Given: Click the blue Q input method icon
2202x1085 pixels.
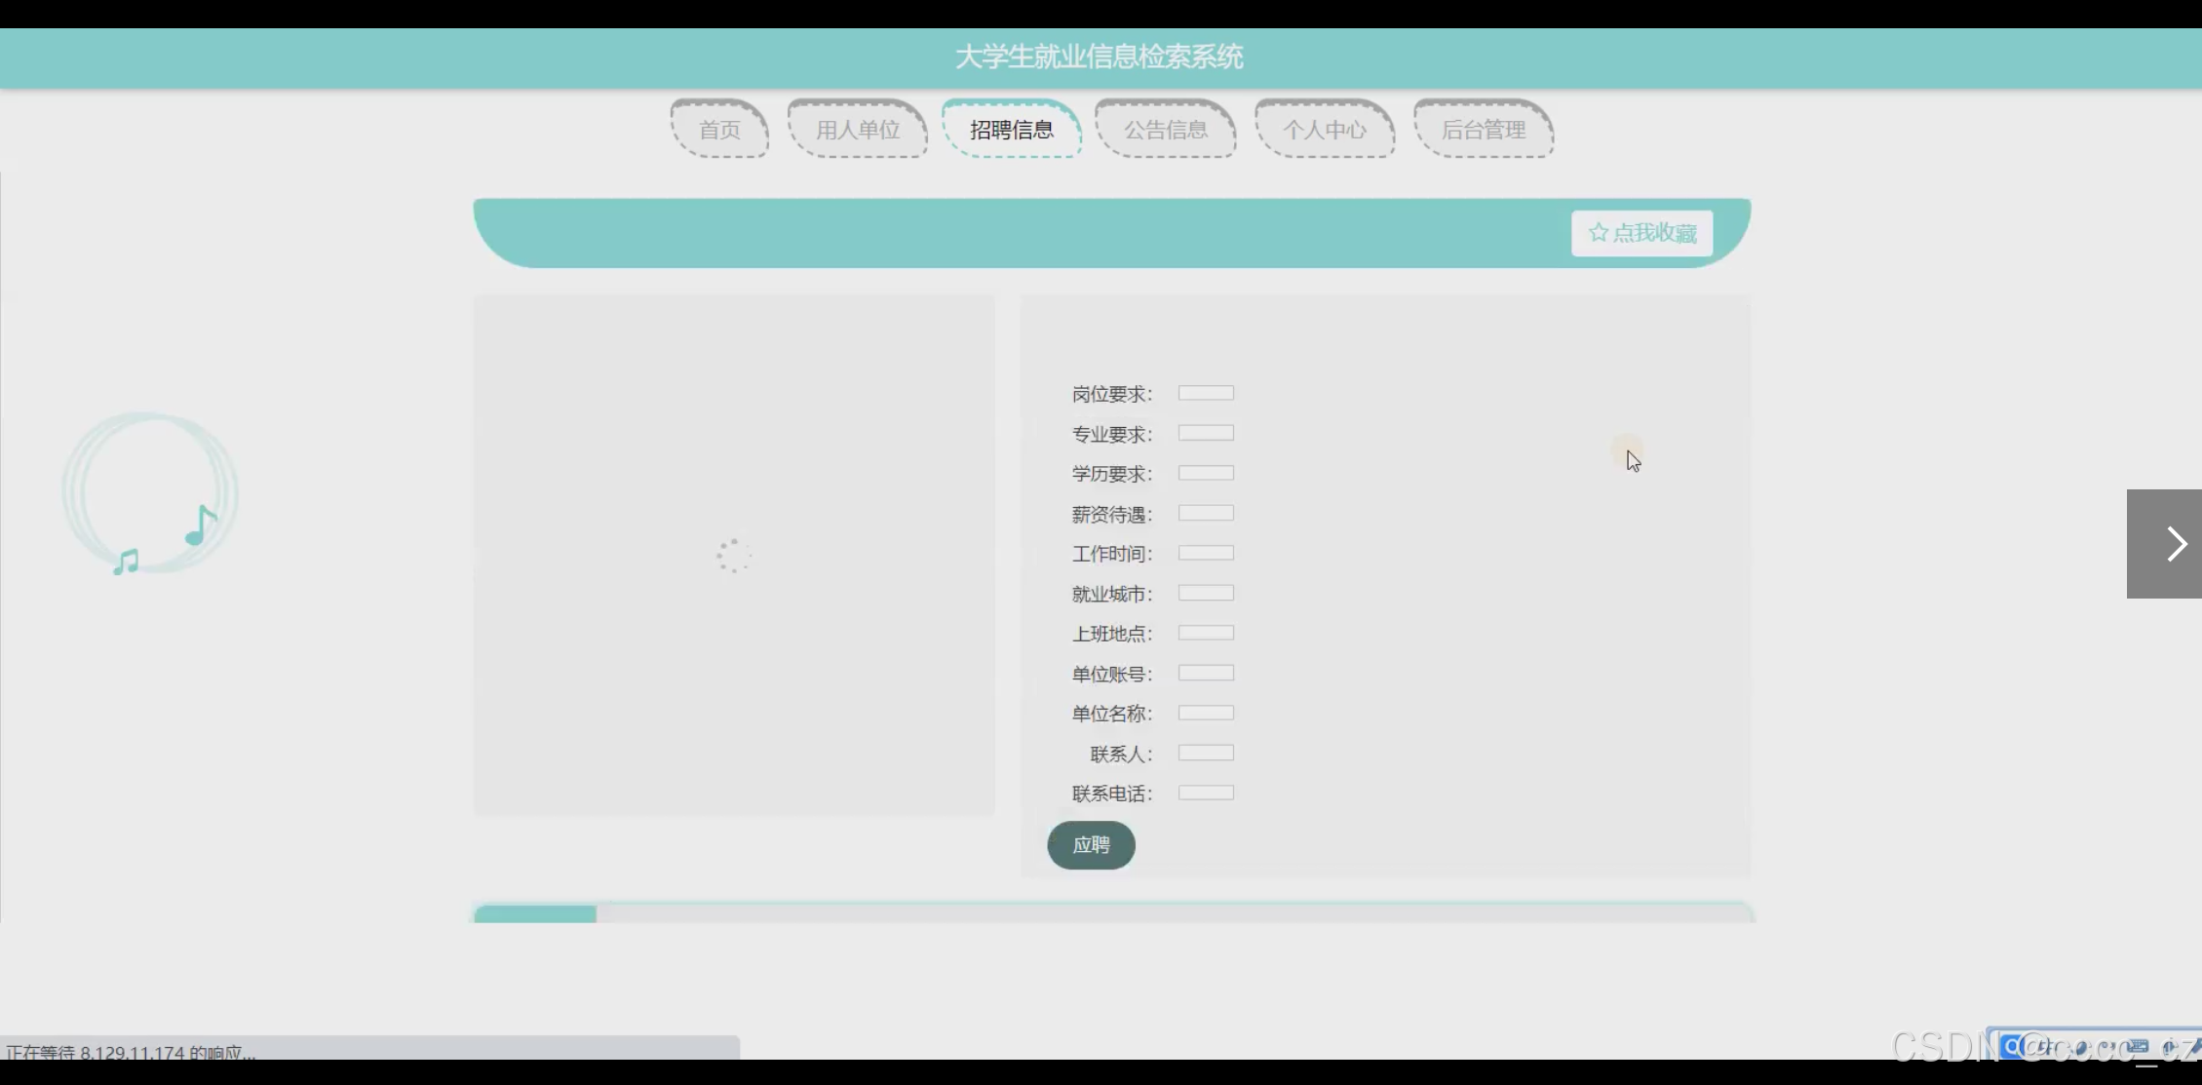Looking at the screenshot, I should [2012, 1047].
